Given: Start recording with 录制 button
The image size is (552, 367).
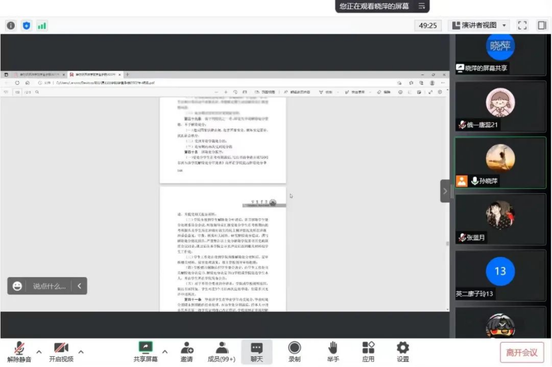Looking at the screenshot, I should pos(294,352).
